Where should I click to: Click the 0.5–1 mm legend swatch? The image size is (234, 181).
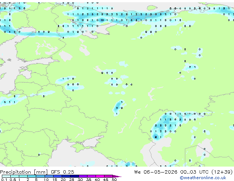pyautogui.click(x=15, y=176)
